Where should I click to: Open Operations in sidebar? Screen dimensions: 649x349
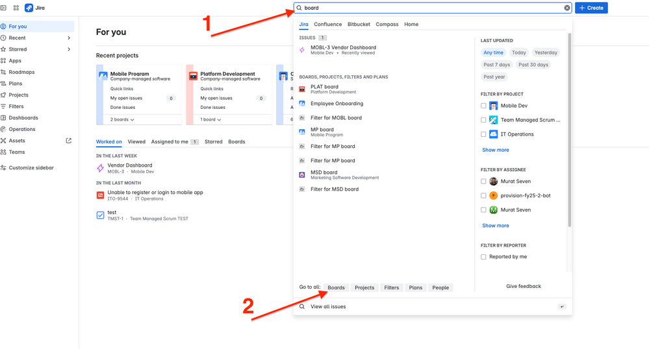coord(22,130)
